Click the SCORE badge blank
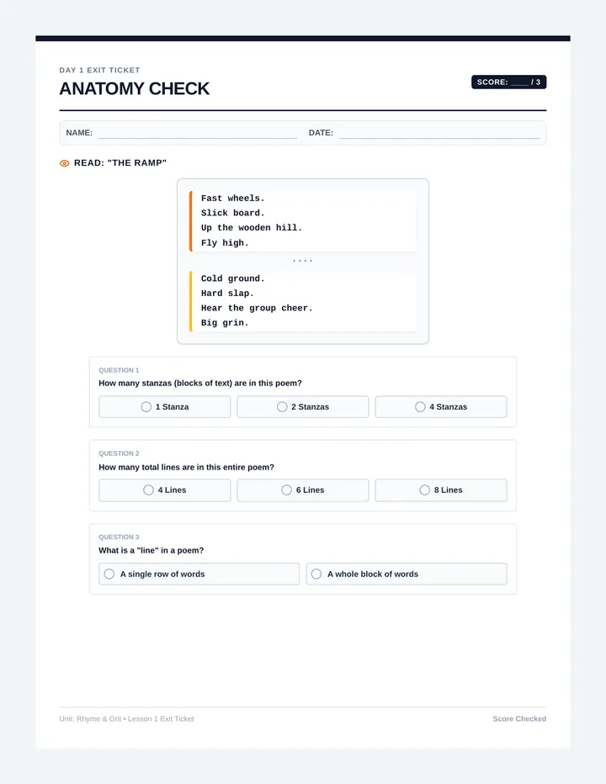 pyautogui.click(x=519, y=83)
